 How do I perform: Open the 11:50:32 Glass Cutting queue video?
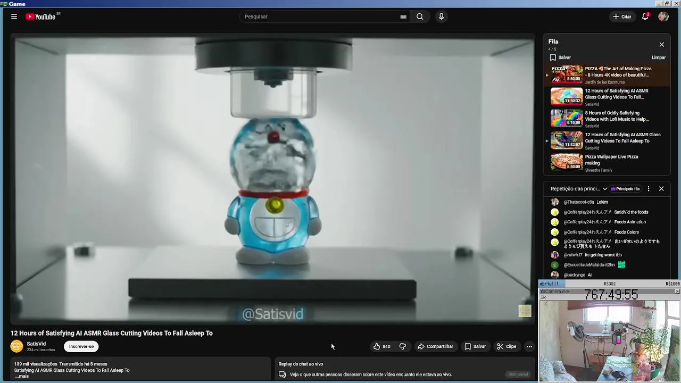pos(567,96)
